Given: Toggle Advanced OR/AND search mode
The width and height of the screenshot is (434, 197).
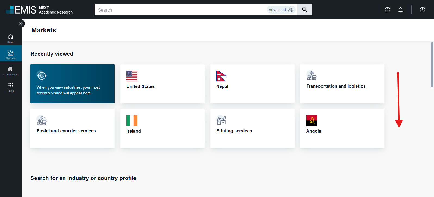Looking at the screenshot, I should [281, 10].
